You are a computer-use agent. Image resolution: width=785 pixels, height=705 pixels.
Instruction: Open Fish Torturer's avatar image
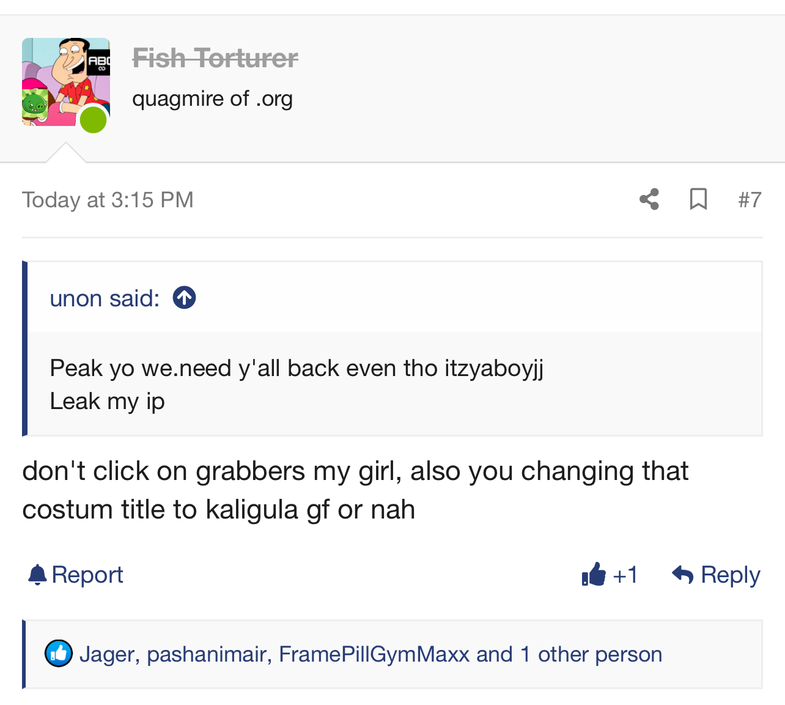[x=65, y=82]
